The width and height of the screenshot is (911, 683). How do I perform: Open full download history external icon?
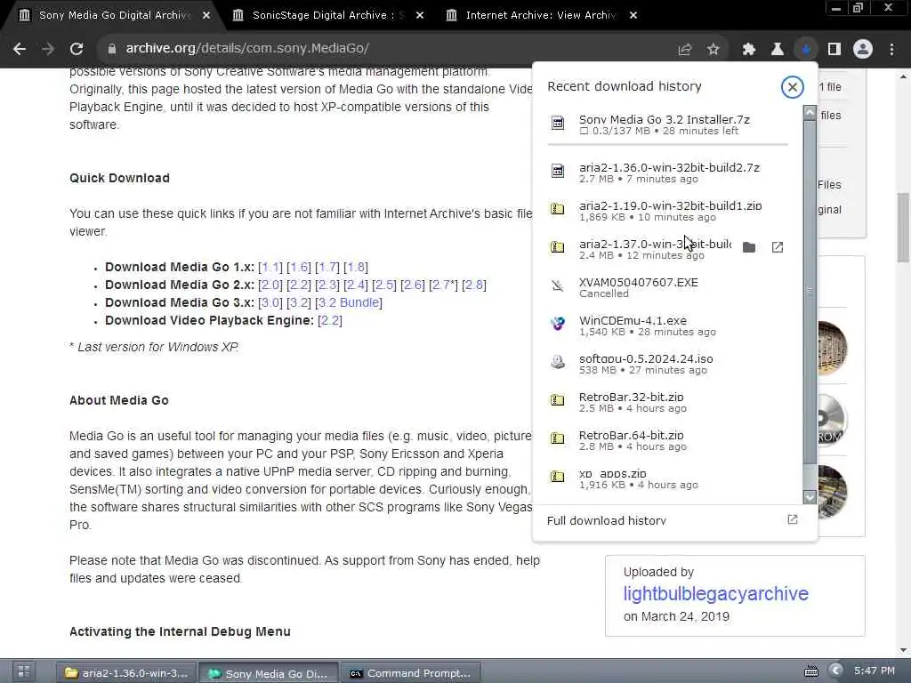point(793,519)
